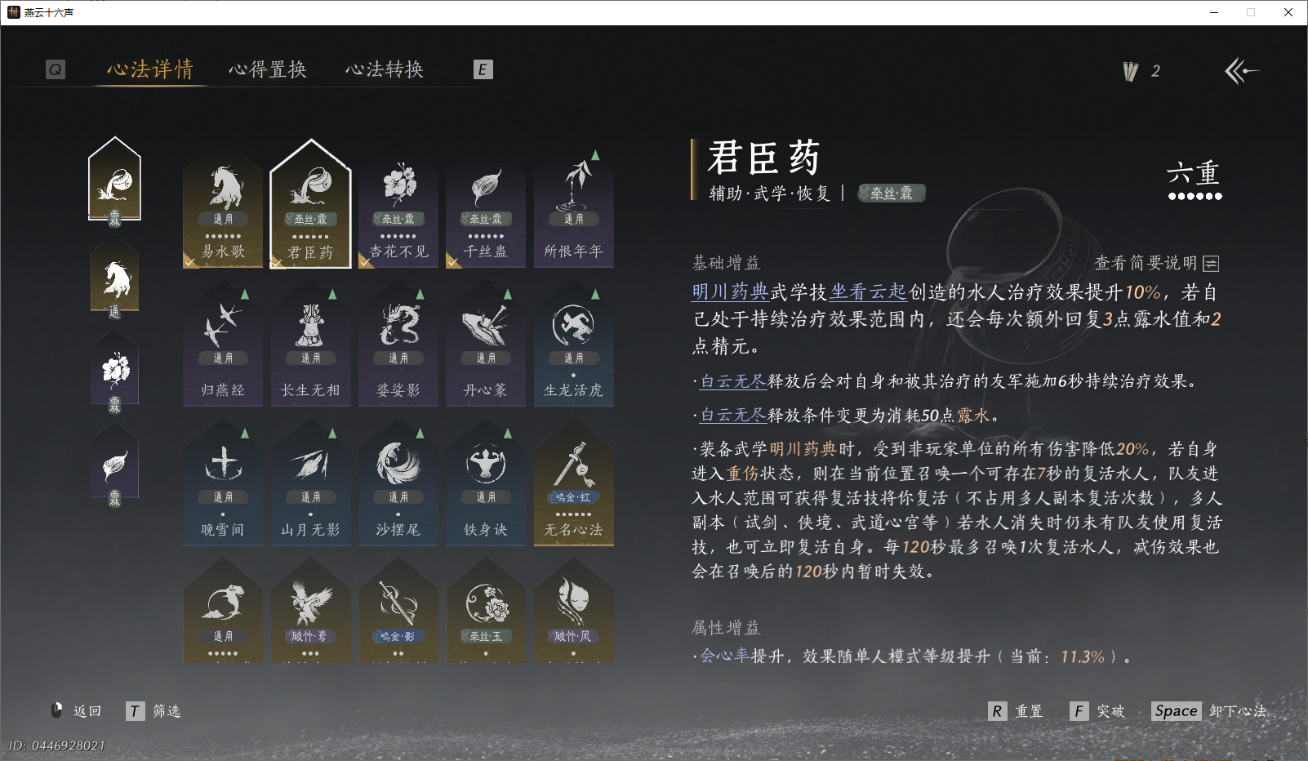This screenshot has height=761, width=1308.
Task: Choose the 杏花不见 inner art card
Action: (x=398, y=207)
